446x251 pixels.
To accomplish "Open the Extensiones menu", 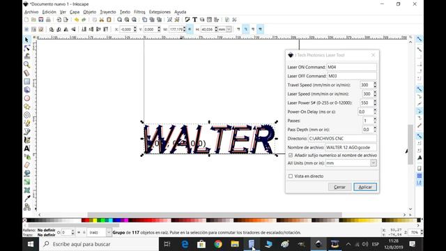I will point(160,12).
